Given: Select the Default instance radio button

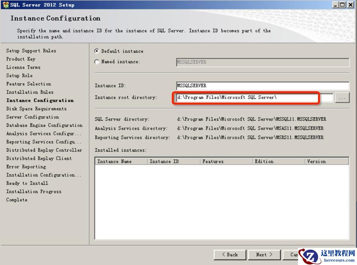Looking at the screenshot, I should tap(97, 51).
